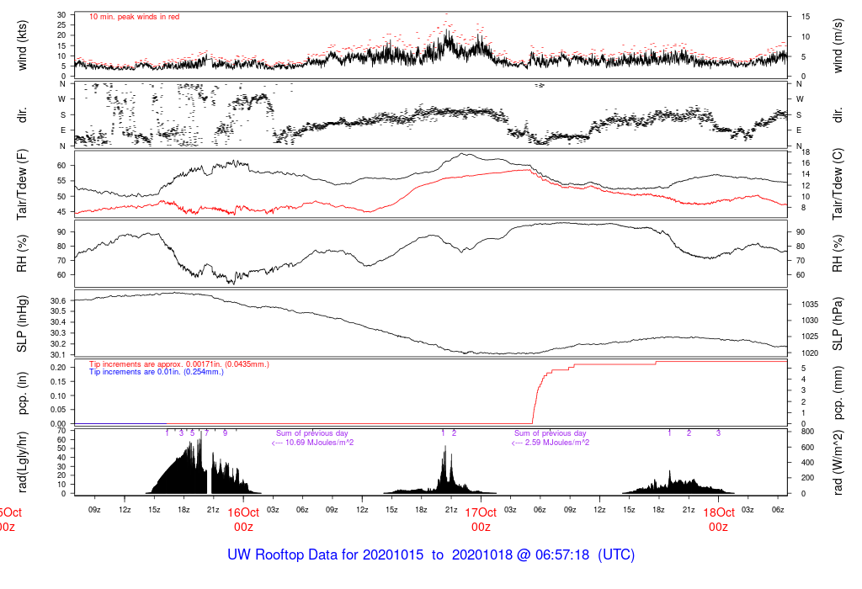Screen dimensions: 862x589
Task: Click the "18" value on the Tair/Tdew Celsius axis
Action: pos(806,152)
